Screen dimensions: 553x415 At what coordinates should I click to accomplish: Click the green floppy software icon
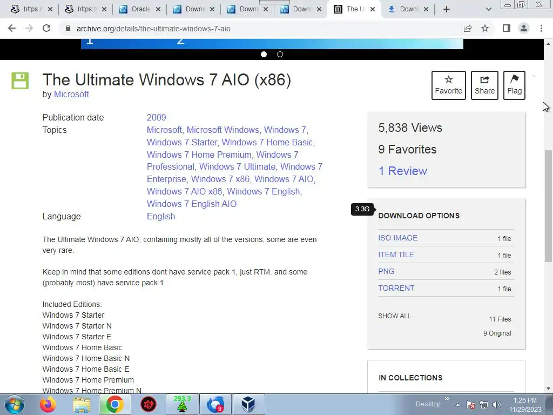(20, 81)
